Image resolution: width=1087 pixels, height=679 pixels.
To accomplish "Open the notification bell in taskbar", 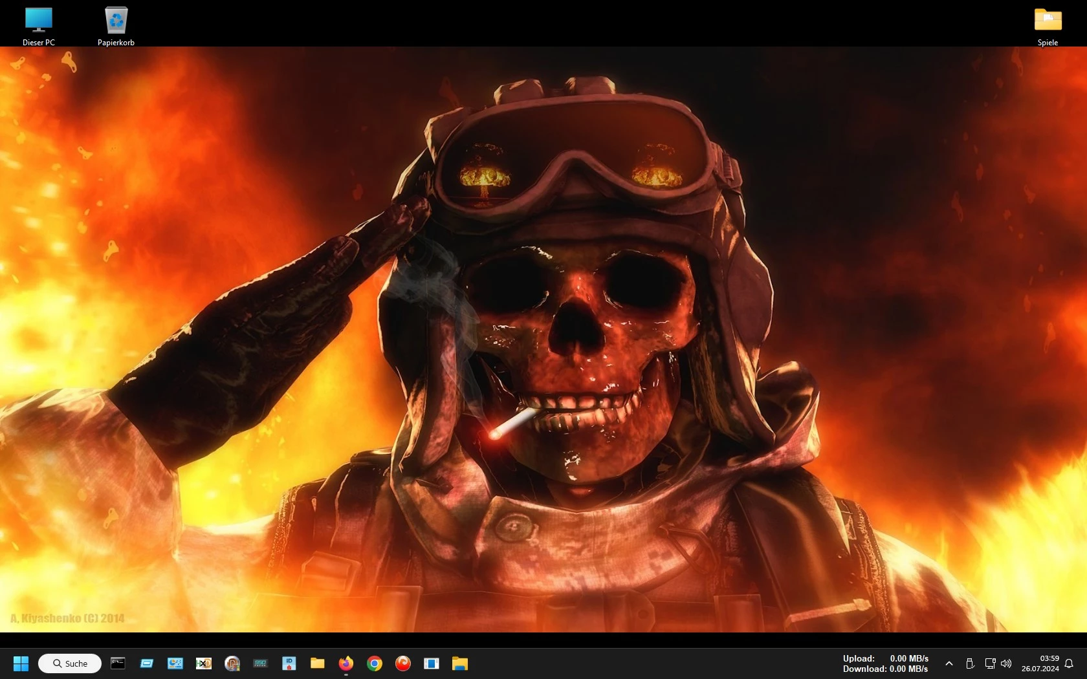I will 1069,663.
